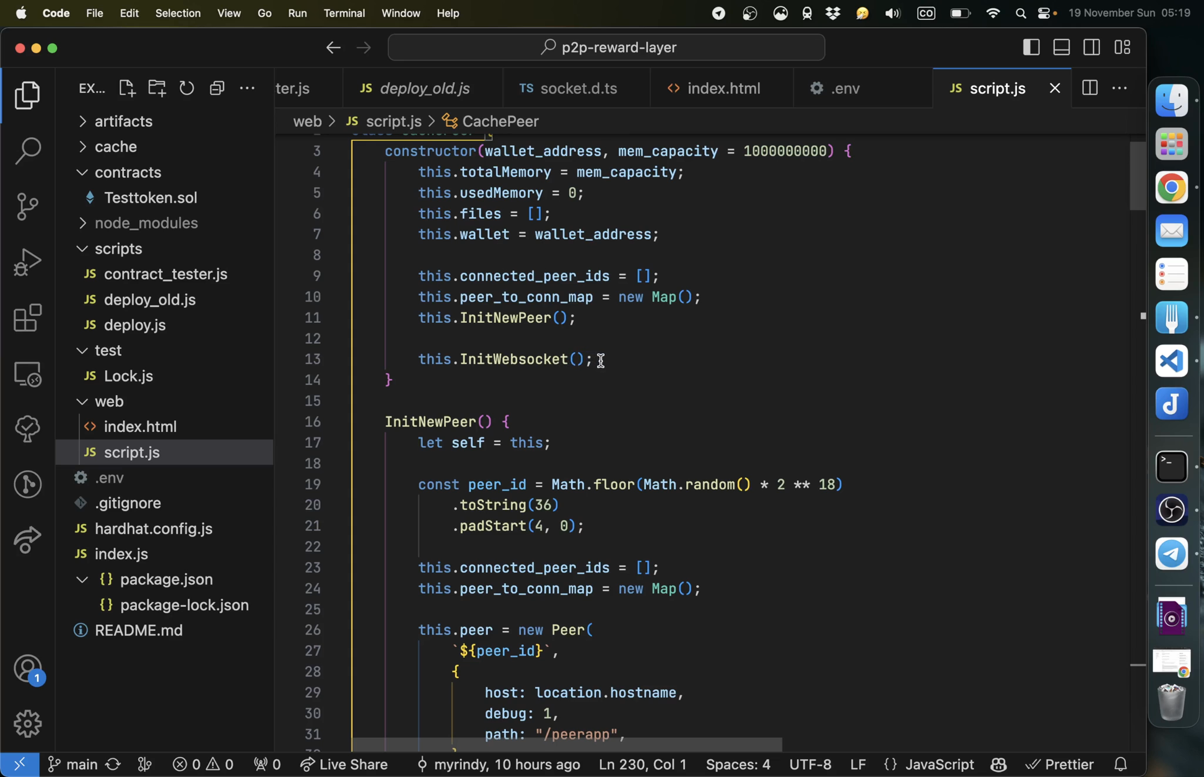
Task: Open README.md in Explorer
Action: [139, 630]
